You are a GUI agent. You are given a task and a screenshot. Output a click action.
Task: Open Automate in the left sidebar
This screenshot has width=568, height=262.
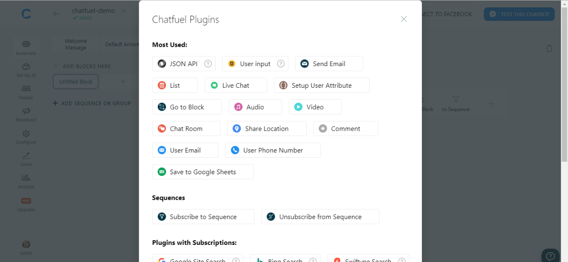pos(26,45)
